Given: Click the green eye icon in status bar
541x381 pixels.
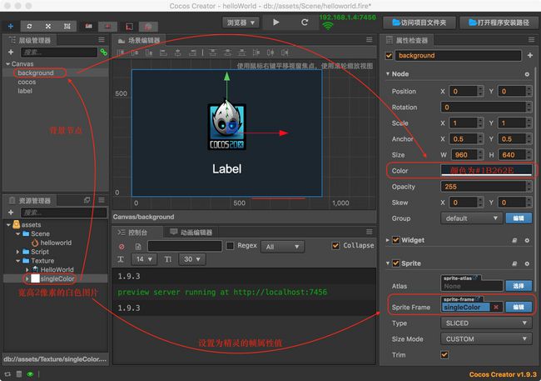Looking at the screenshot, I should click(x=30, y=374).
